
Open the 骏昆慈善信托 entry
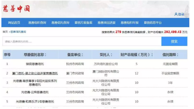click(x=35, y=64)
